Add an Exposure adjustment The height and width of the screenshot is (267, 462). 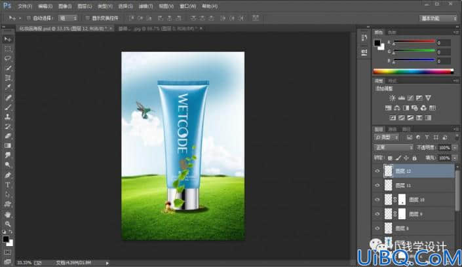[x=419, y=98]
